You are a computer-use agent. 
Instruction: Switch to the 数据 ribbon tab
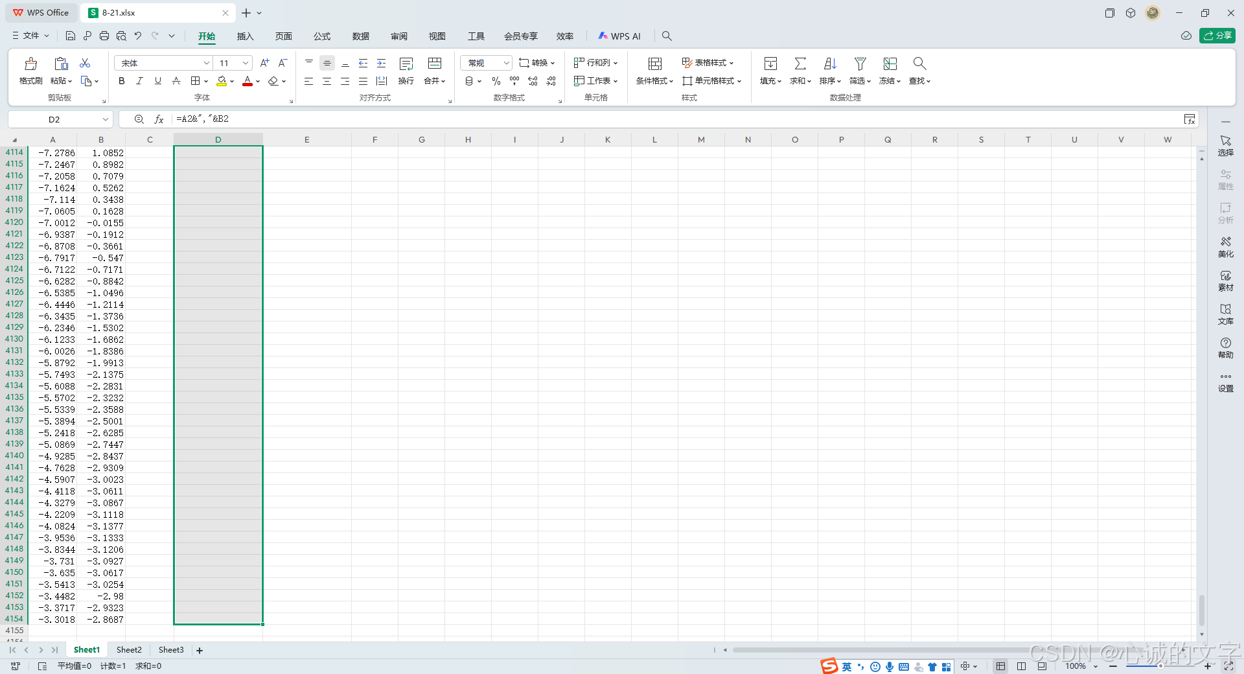[x=361, y=36]
